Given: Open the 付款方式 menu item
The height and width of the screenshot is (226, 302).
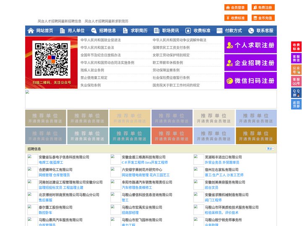Looking at the screenshot, I should tap(234, 31).
